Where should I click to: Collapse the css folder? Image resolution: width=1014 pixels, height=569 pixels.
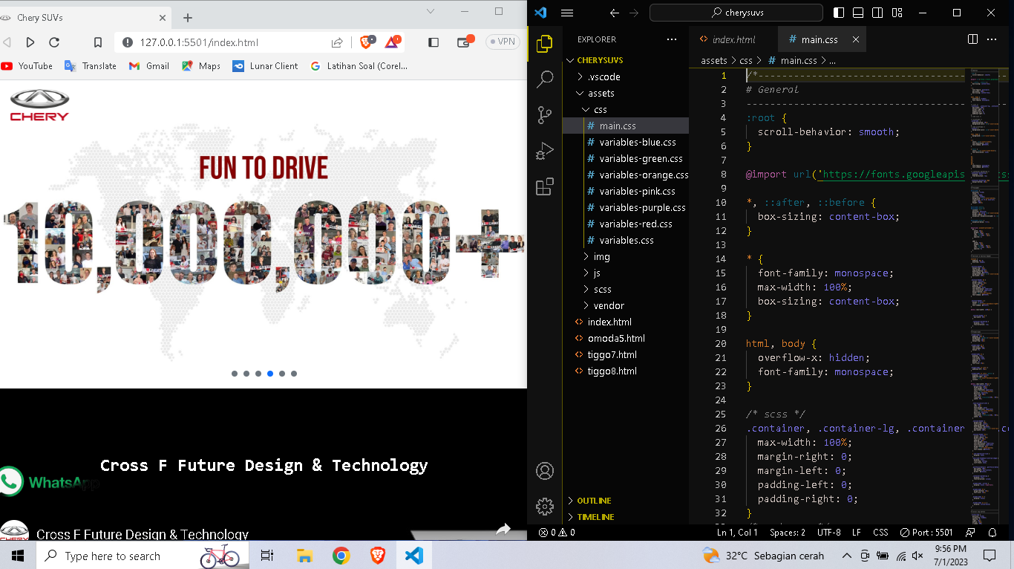pyautogui.click(x=626, y=109)
